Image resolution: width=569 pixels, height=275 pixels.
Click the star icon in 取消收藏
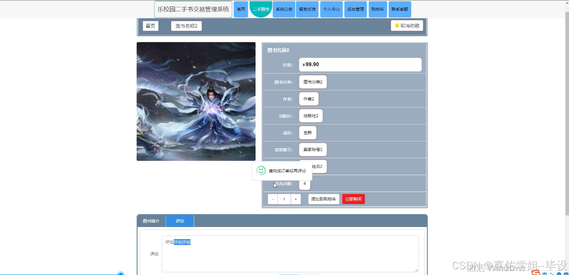point(397,26)
